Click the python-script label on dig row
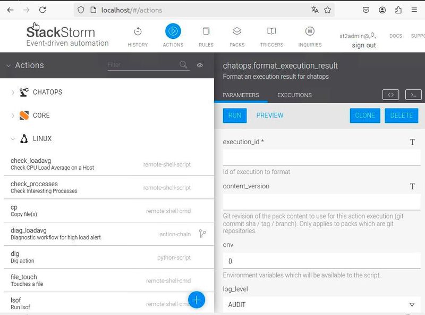425x315 pixels. 174,258
